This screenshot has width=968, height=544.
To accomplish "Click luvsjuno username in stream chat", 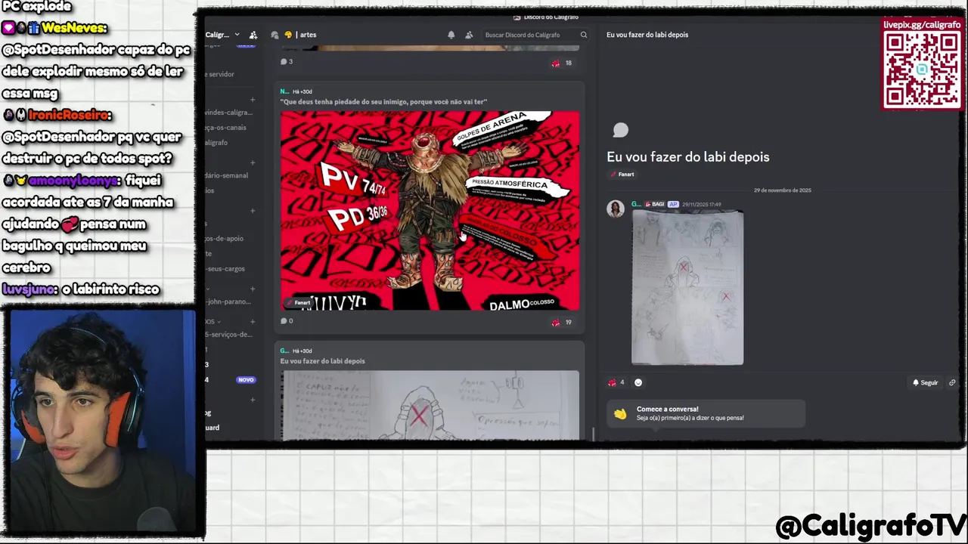I will pyautogui.click(x=27, y=289).
